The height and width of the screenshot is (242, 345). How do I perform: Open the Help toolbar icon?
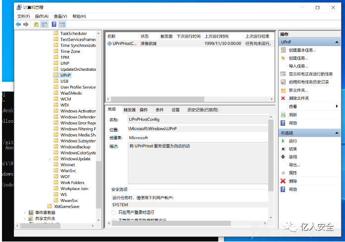54,24
